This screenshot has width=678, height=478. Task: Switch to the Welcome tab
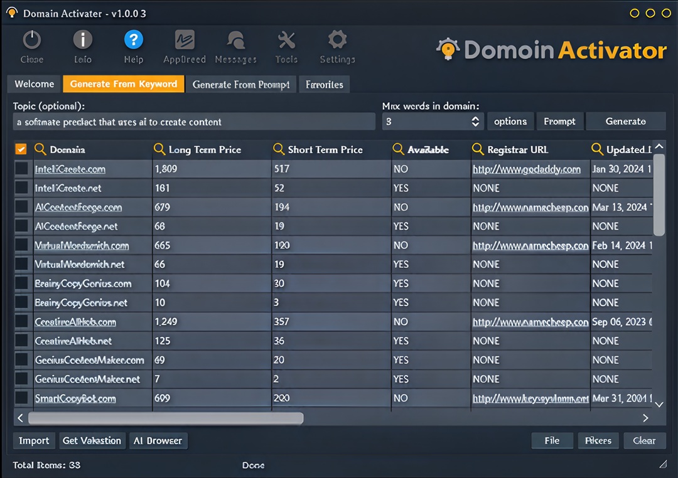[x=34, y=84]
